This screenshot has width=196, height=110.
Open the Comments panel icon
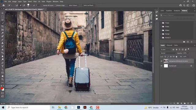point(157,19)
